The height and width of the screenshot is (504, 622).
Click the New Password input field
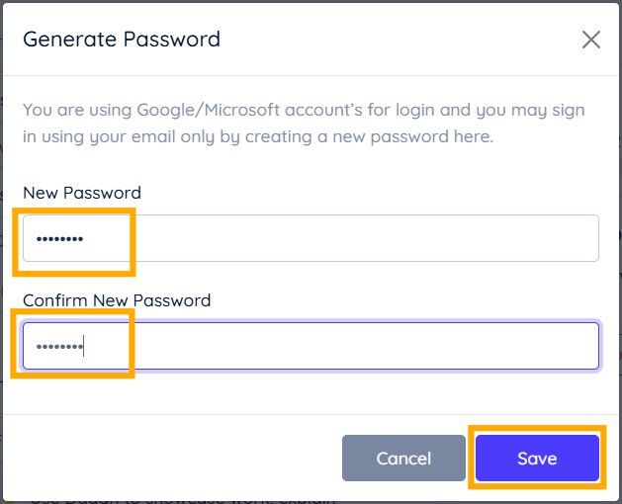coord(311,238)
